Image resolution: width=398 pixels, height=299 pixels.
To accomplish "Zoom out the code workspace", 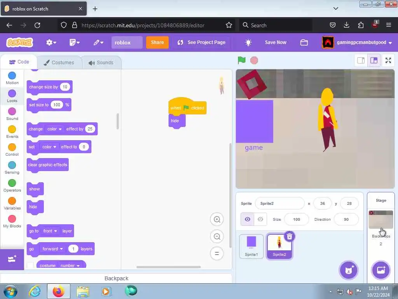I will [217, 236].
